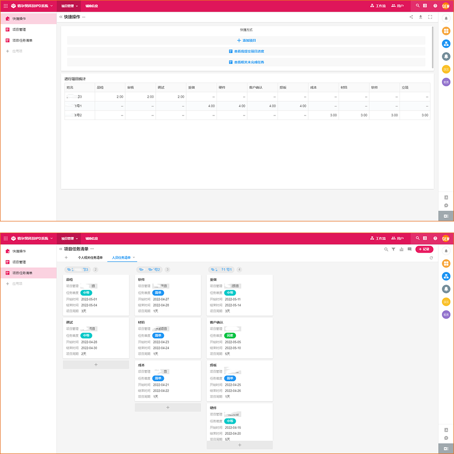
Task: Click the scrollbar of the 快捷方式 panel
Action: coord(432,46)
